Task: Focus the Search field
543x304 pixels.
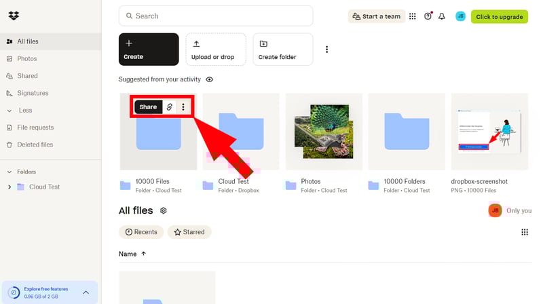Action: (x=216, y=16)
